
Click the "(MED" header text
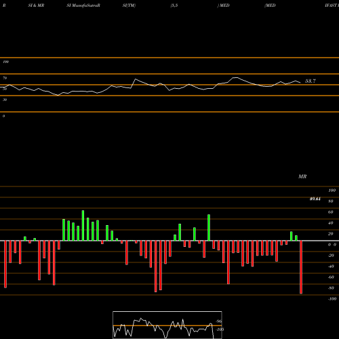[270, 5]
